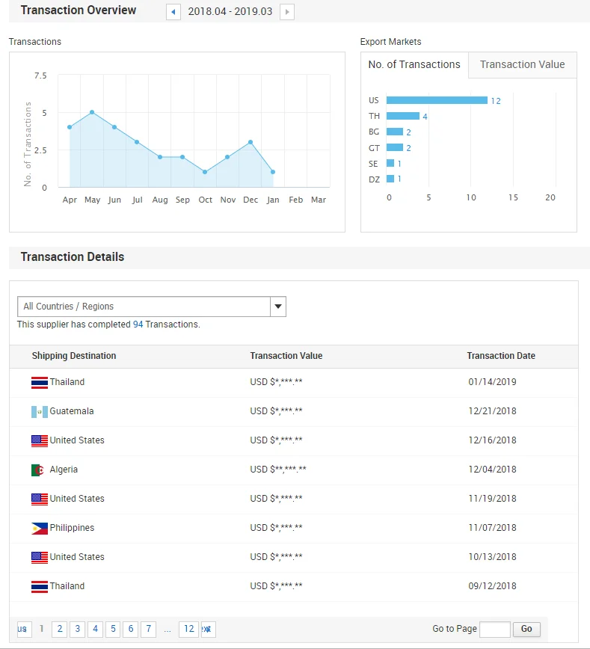Open the 94 Transactions link
This screenshot has height=649, width=590.
point(138,324)
